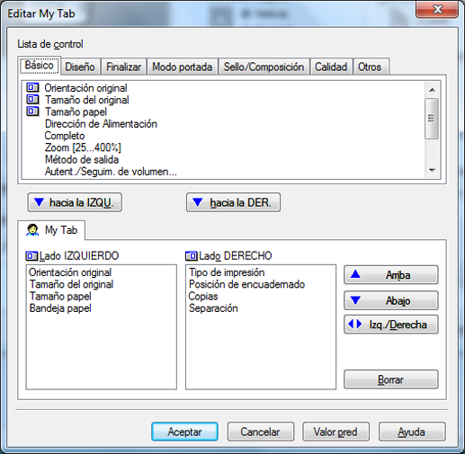Click the control list scroll up arrow
The height and width of the screenshot is (454, 465).
coord(432,89)
